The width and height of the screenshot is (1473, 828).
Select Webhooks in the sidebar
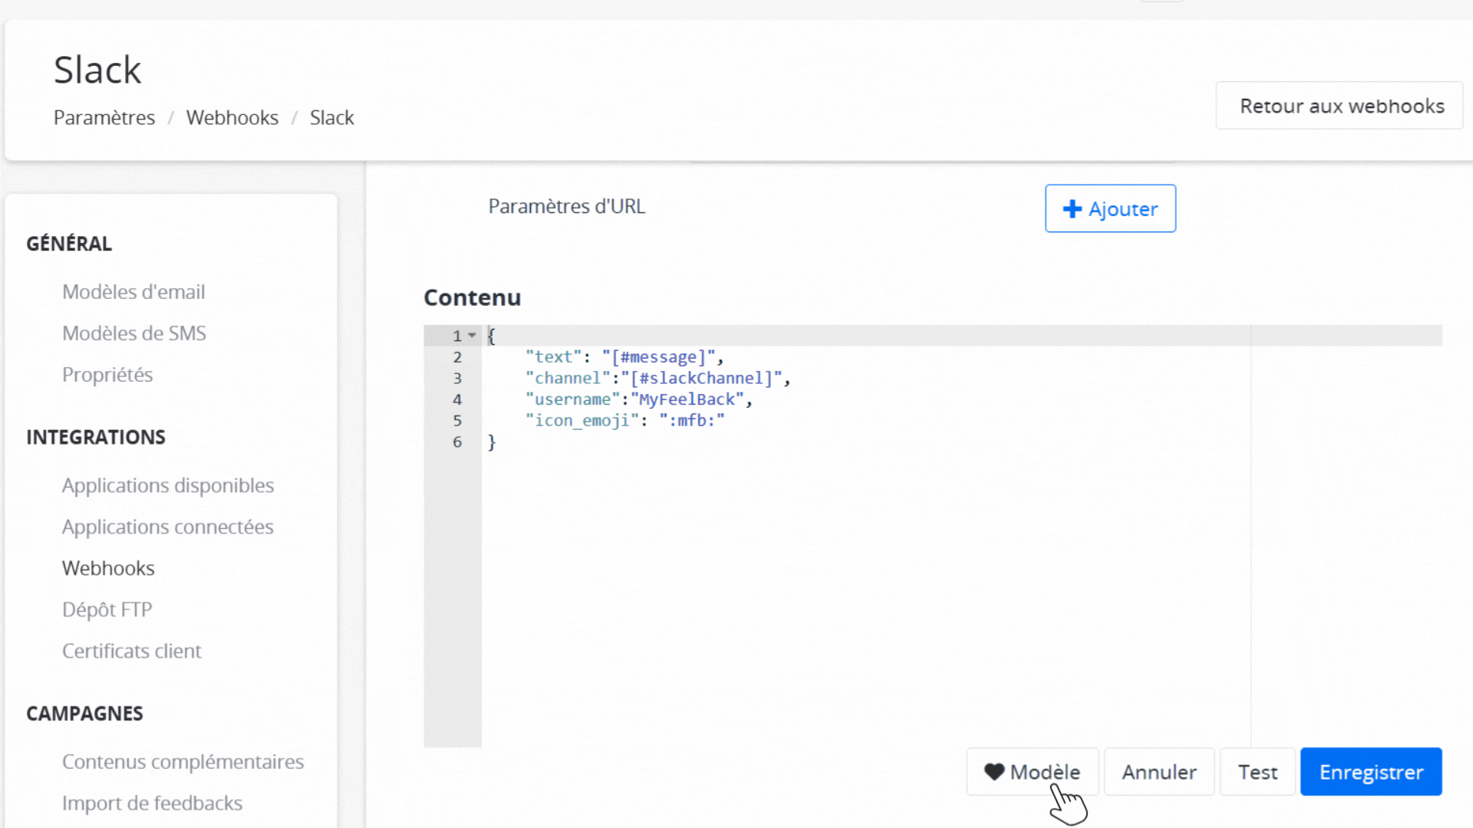coord(108,567)
